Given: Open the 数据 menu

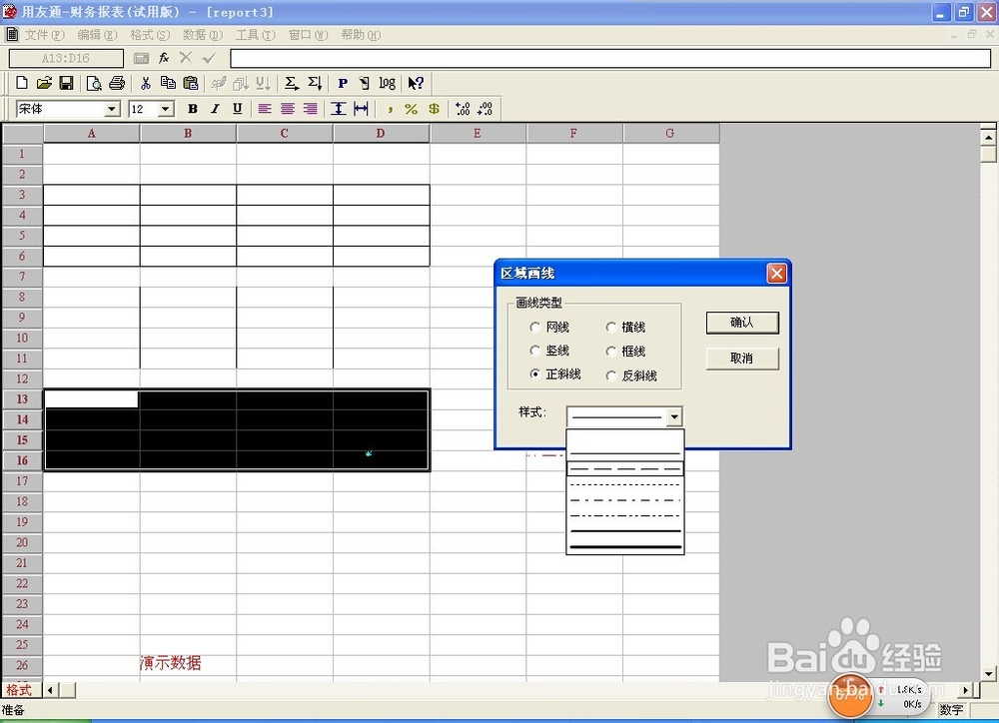Looking at the screenshot, I should click(x=203, y=35).
